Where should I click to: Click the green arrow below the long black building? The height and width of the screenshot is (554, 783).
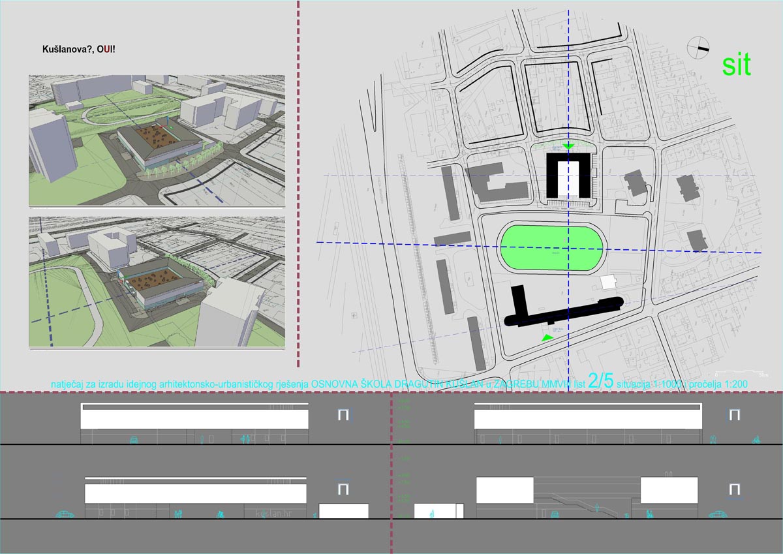pos(547,337)
